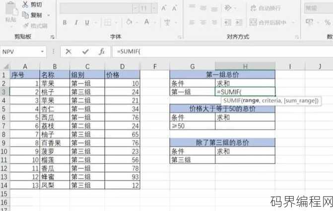Viewport: 333px width, 211px height.
Task: Click Merge and Center (合并后居中) button
Action: pos(268,22)
